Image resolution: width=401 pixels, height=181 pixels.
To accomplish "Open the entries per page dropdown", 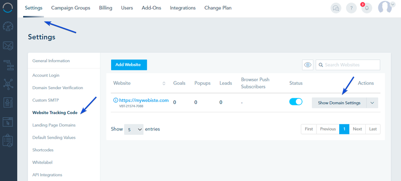I will (x=134, y=129).
